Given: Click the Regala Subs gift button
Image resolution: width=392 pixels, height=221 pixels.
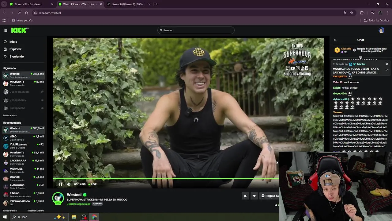Looking at the screenshot, I should point(269,196).
